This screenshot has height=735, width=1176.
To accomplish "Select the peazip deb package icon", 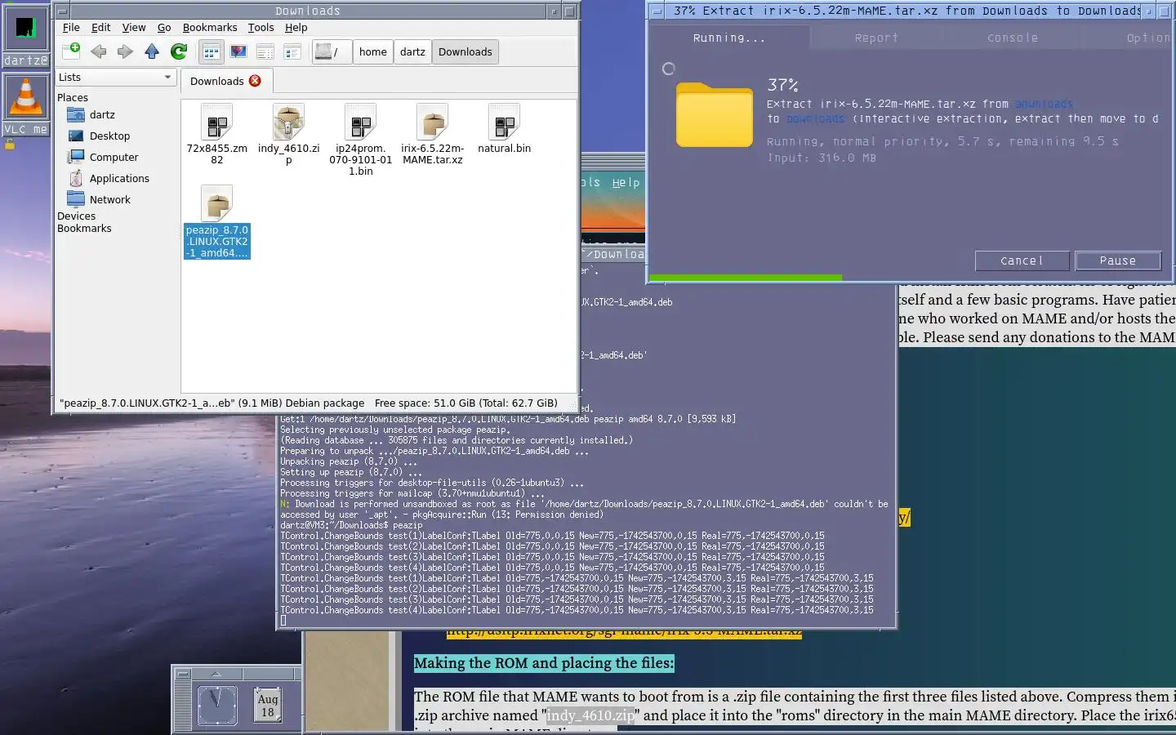I will [217, 204].
